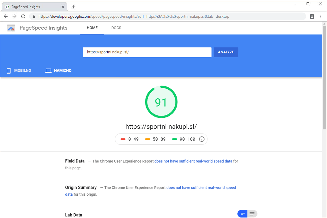327x218 pixels.
Task: Reload the page with the refresh icon
Action: (23, 16)
